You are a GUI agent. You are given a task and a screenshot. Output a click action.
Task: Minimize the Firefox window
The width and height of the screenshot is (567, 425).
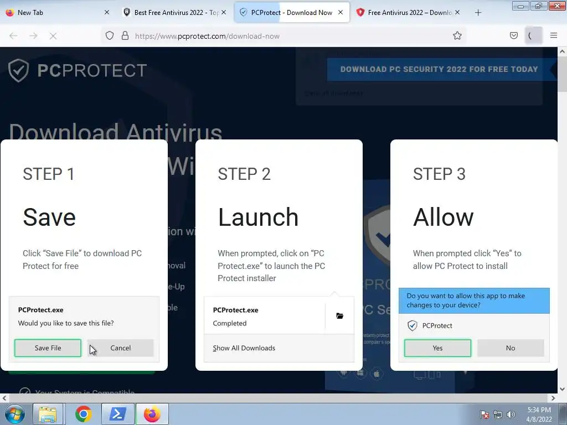pos(520,6)
